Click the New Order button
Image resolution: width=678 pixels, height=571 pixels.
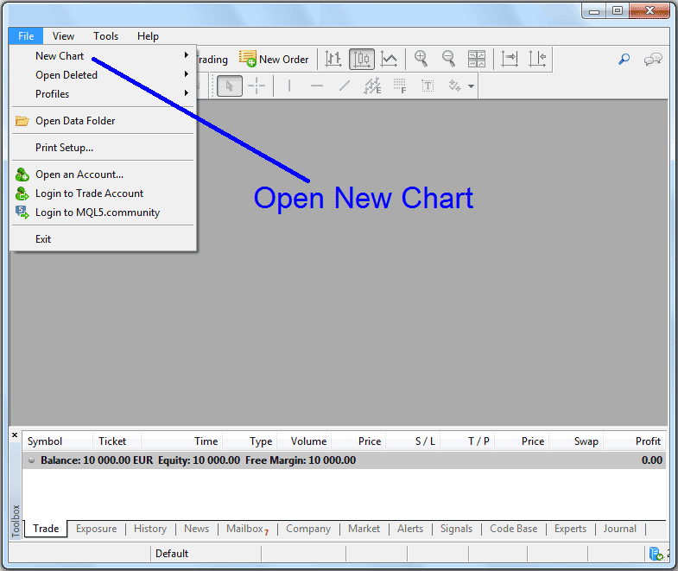pyautogui.click(x=274, y=60)
